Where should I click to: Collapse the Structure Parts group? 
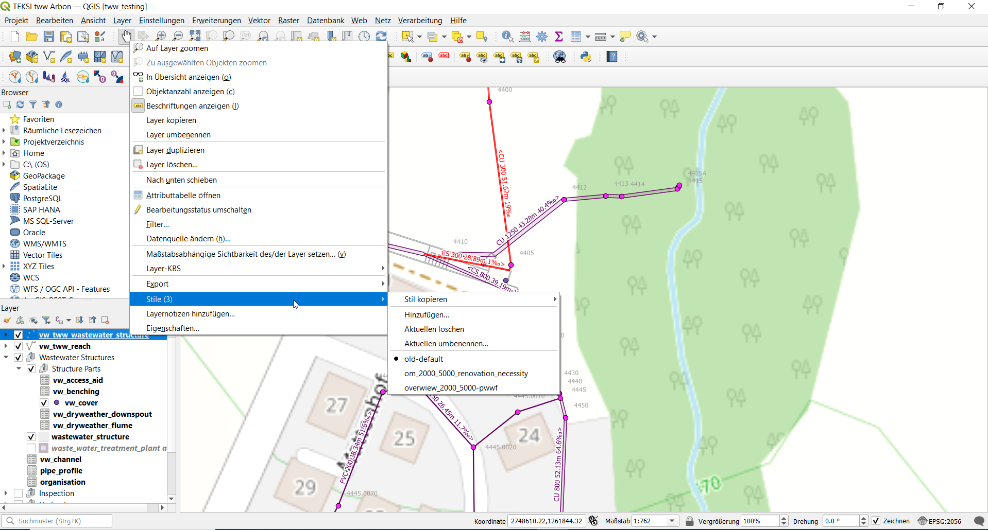click(x=19, y=369)
